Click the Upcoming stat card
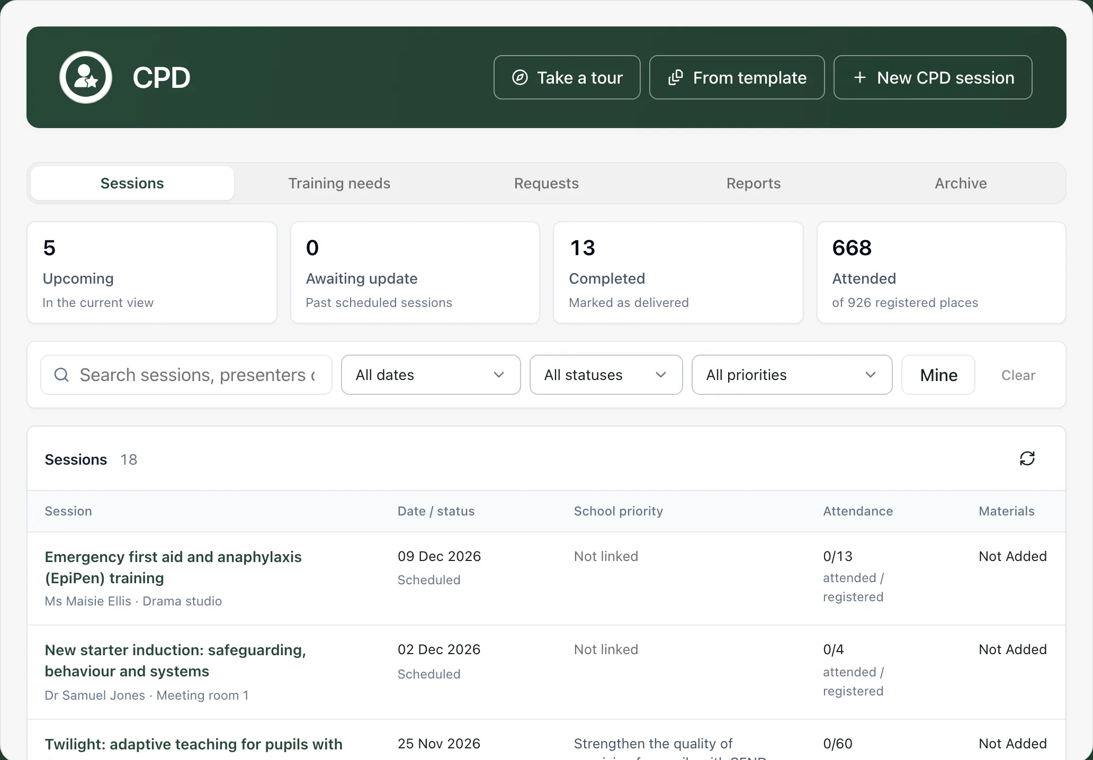This screenshot has height=760, width=1093. click(x=152, y=273)
